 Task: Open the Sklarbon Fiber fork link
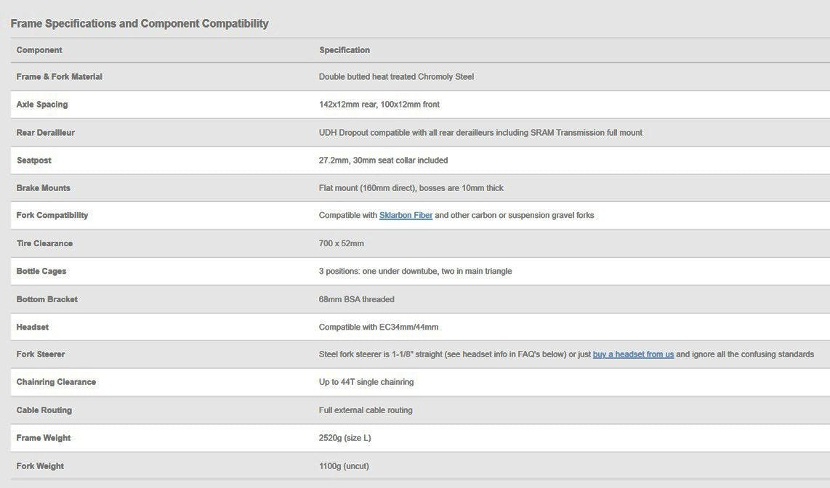[406, 215]
